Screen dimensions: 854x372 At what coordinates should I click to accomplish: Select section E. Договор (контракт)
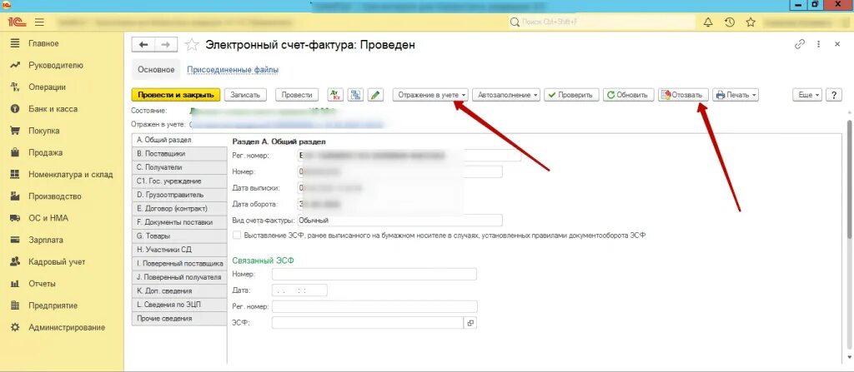178,208
